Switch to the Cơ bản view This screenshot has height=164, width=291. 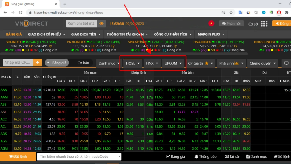[x=83, y=63]
